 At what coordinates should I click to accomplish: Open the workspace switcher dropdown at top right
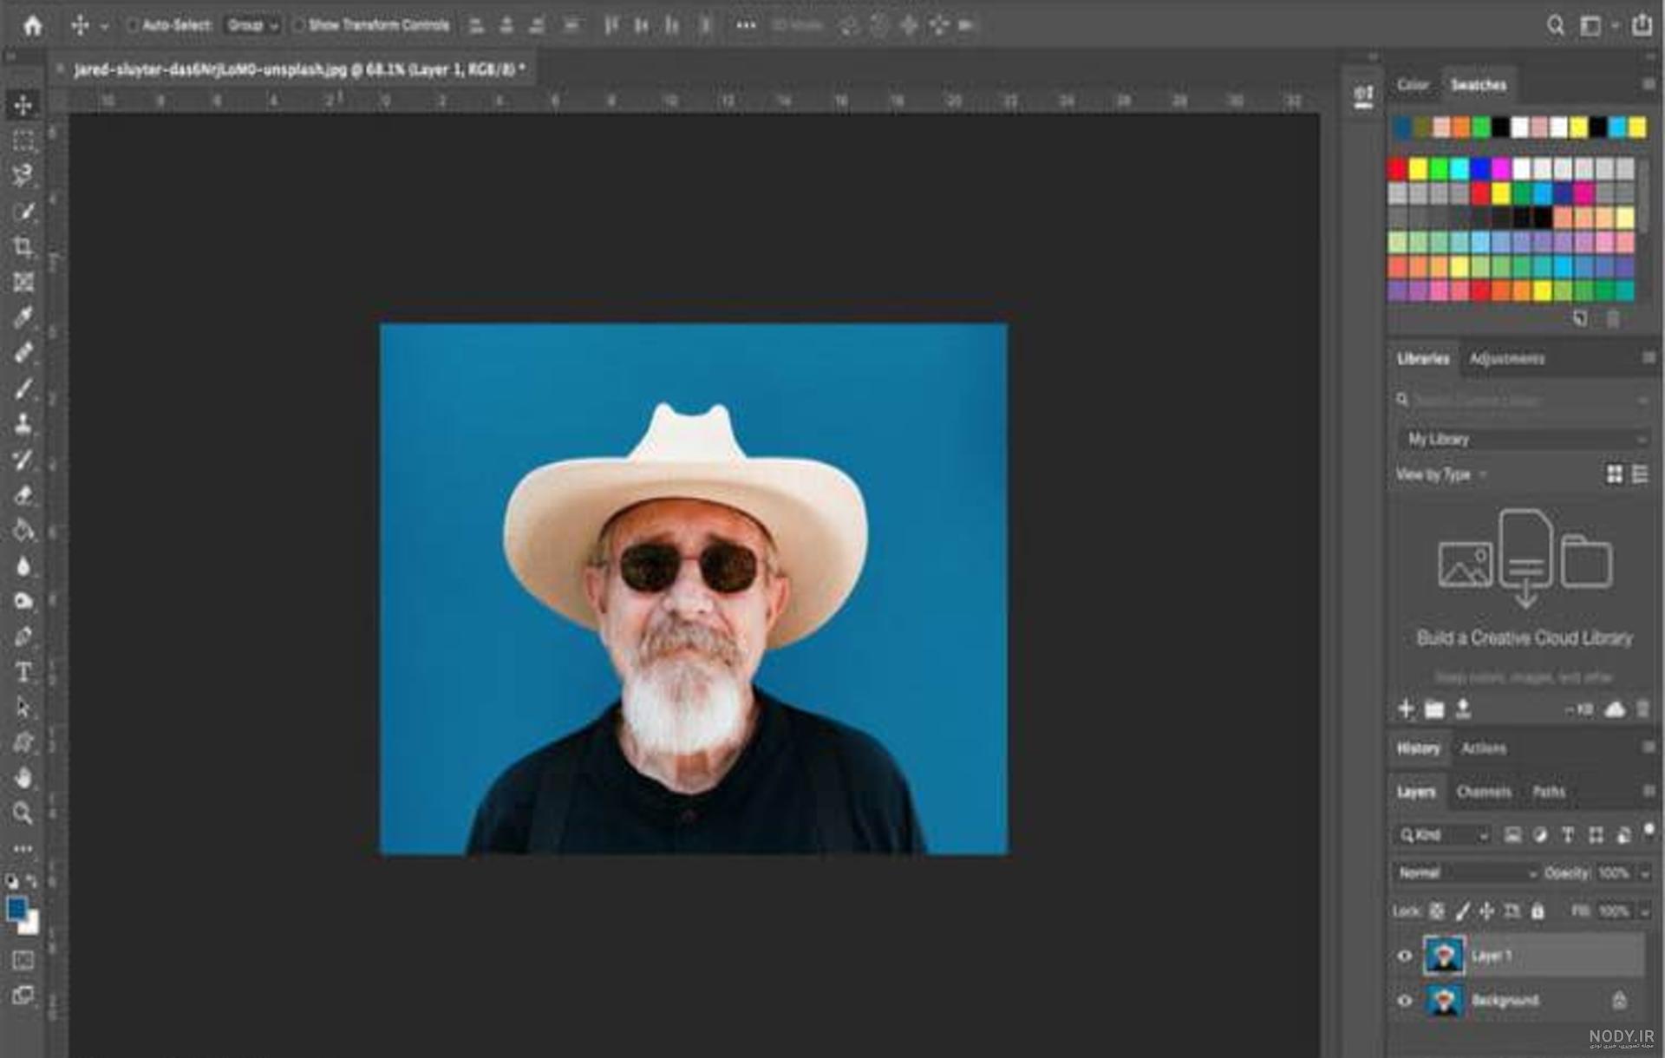pos(1597,26)
